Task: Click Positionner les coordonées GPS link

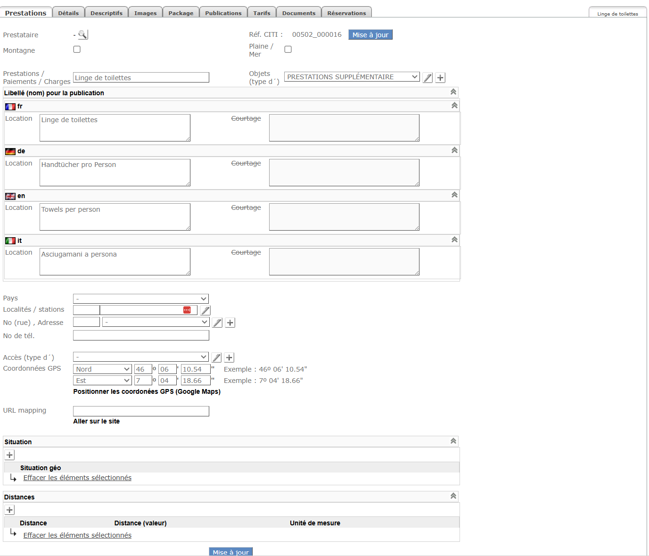Action: pyautogui.click(x=147, y=391)
